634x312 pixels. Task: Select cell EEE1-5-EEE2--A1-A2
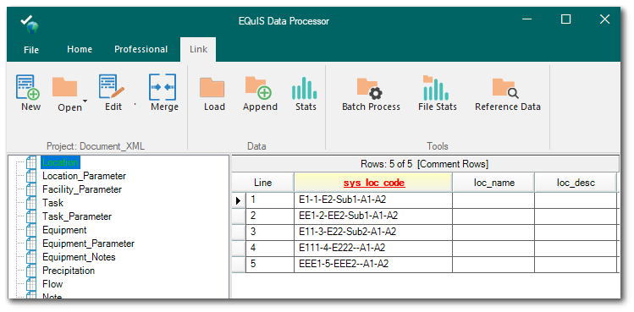pyautogui.click(x=373, y=264)
